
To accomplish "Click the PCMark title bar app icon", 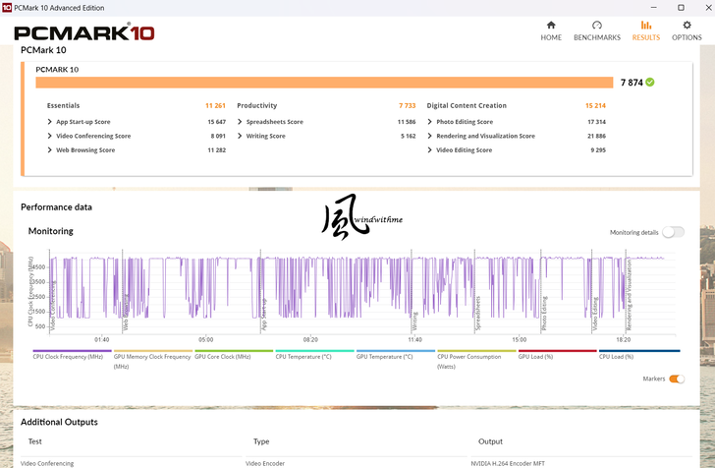I will (x=8, y=7).
